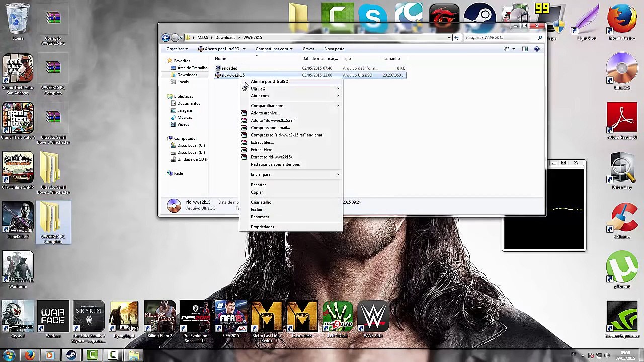This screenshot has height=362, width=644.
Task: Open the WWE 2K15 PC Completo folder
Action: (53, 223)
